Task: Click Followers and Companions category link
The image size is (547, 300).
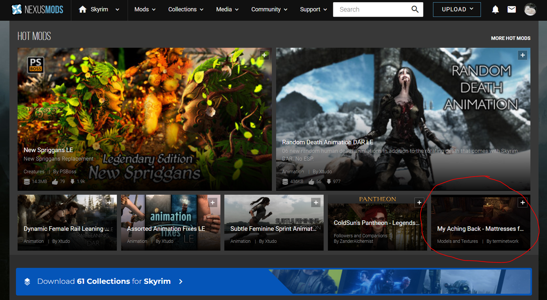Action: pyautogui.click(x=361, y=236)
